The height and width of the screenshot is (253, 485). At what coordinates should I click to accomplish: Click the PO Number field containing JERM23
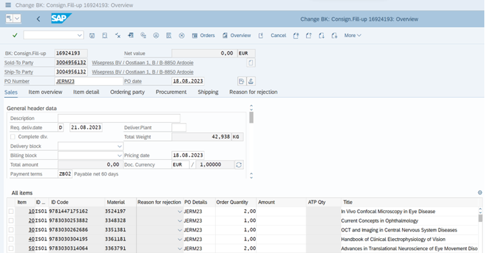click(89, 82)
